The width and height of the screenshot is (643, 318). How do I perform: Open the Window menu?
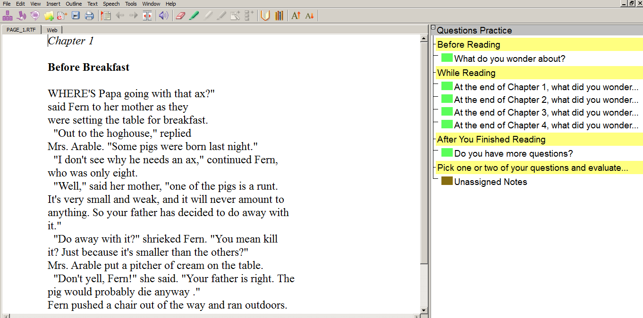pyautogui.click(x=152, y=4)
